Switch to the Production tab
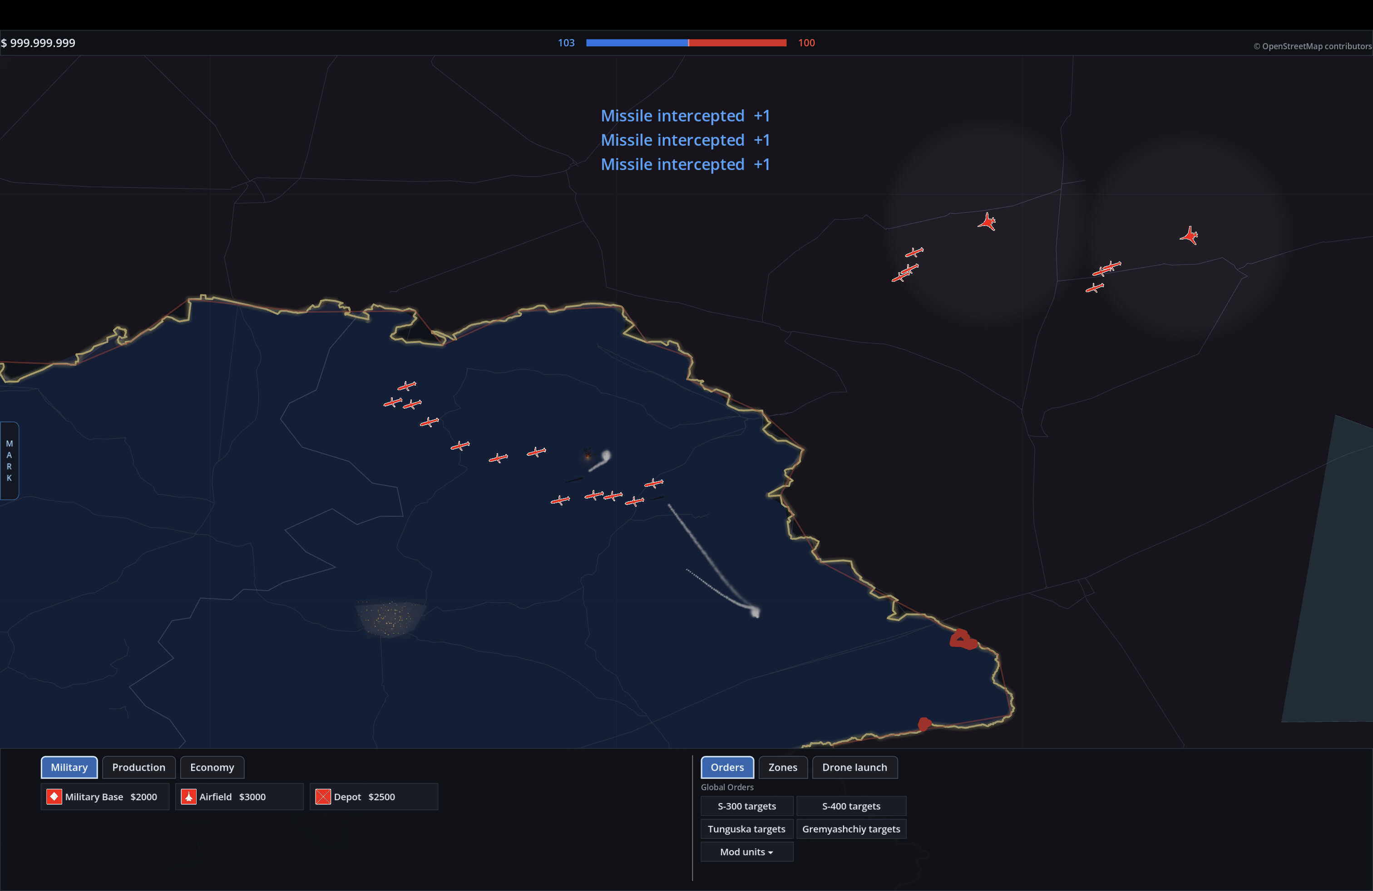 pos(138,767)
